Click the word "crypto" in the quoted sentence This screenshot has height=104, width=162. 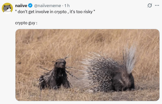[60, 12]
